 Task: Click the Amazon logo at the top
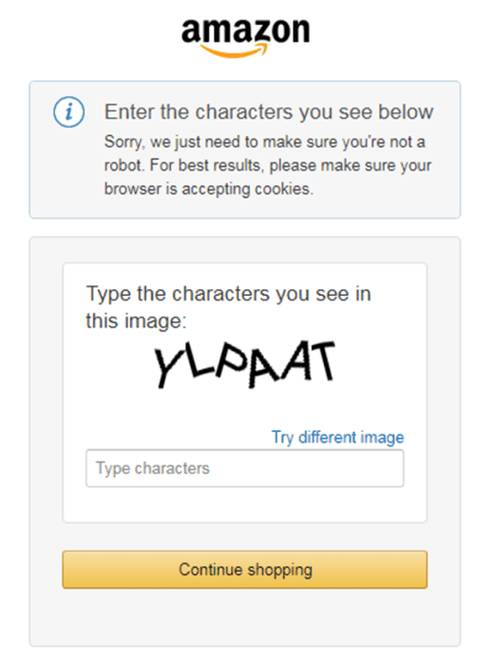(245, 37)
